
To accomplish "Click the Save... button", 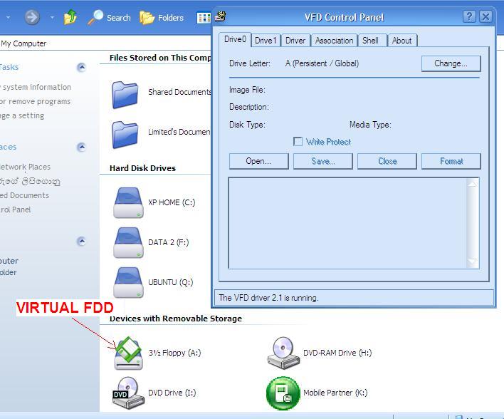I will point(323,161).
